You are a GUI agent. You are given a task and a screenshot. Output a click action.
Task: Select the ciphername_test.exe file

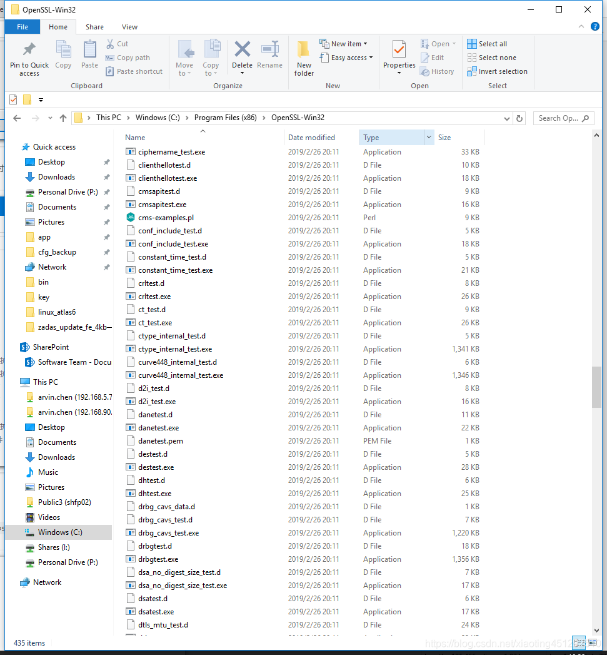(x=171, y=152)
